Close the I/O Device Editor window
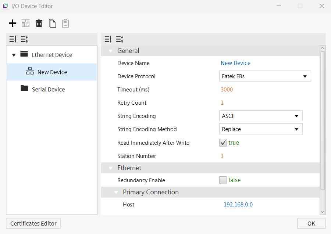The image size is (331, 234). coord(322,6)
